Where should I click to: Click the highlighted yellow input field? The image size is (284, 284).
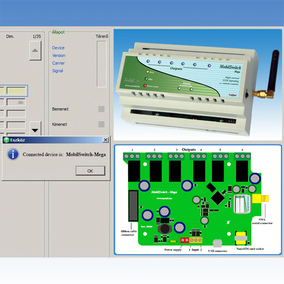[16, 91]
